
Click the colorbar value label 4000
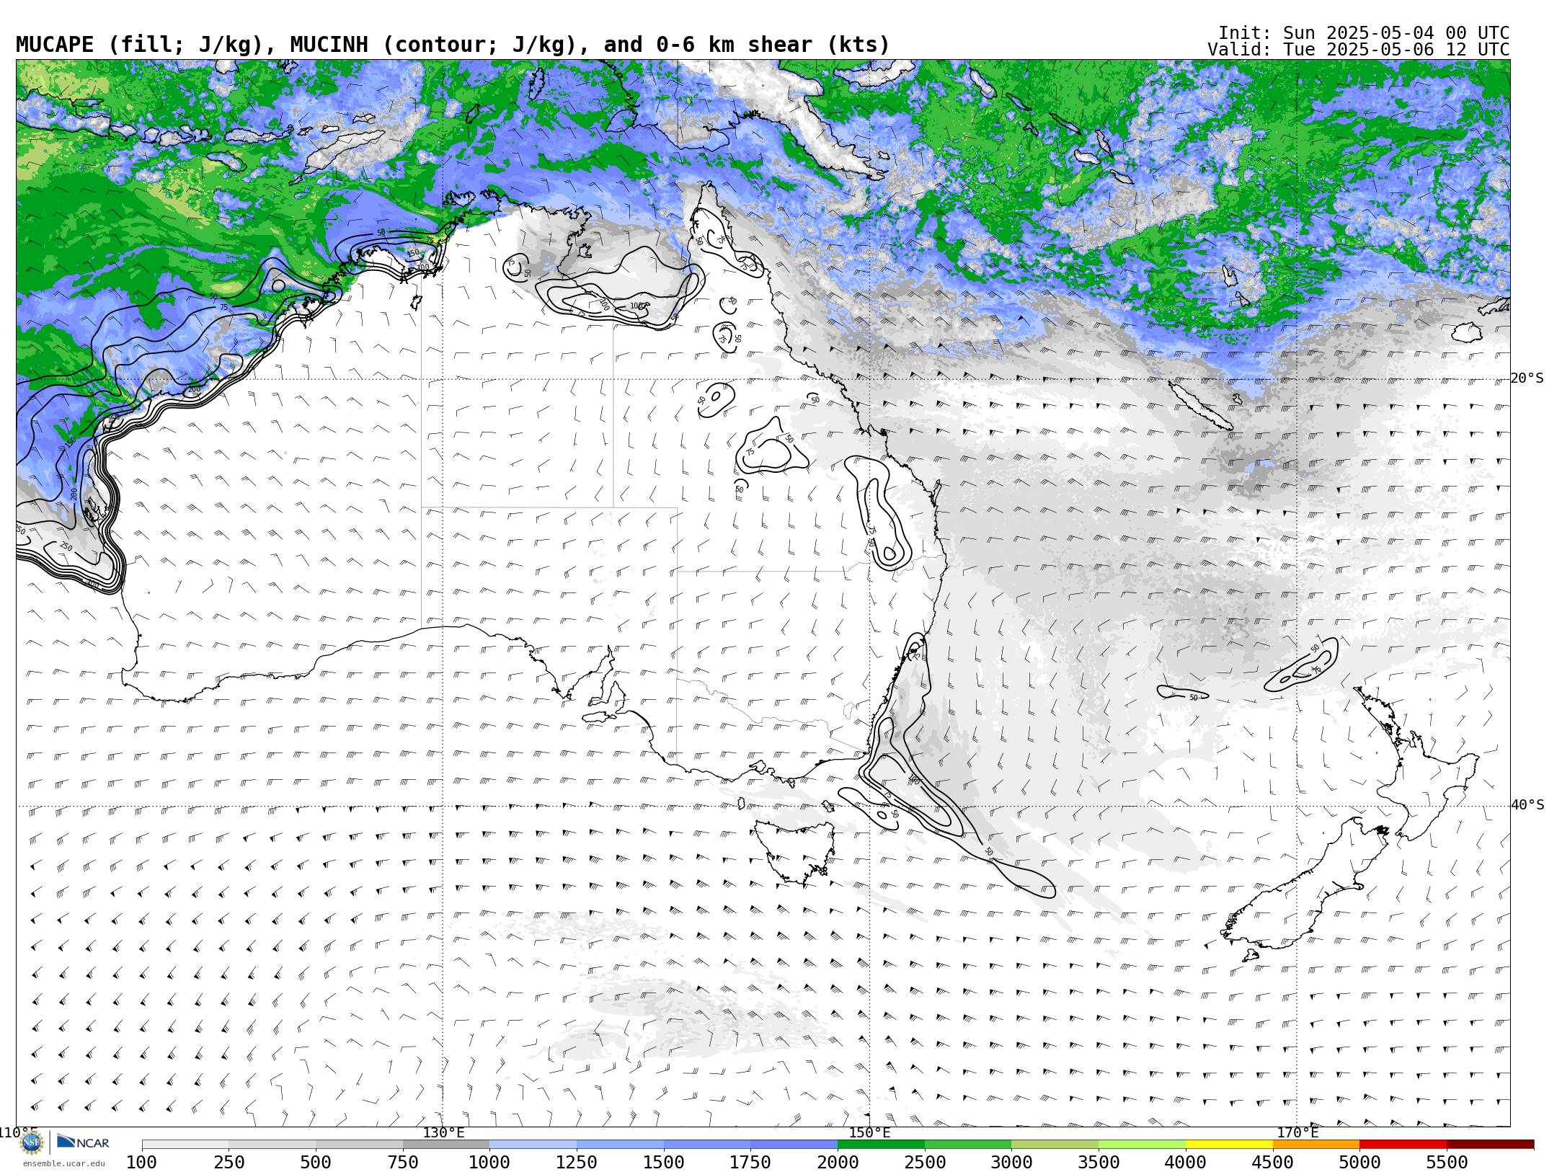click(x=1186, y=1162)
